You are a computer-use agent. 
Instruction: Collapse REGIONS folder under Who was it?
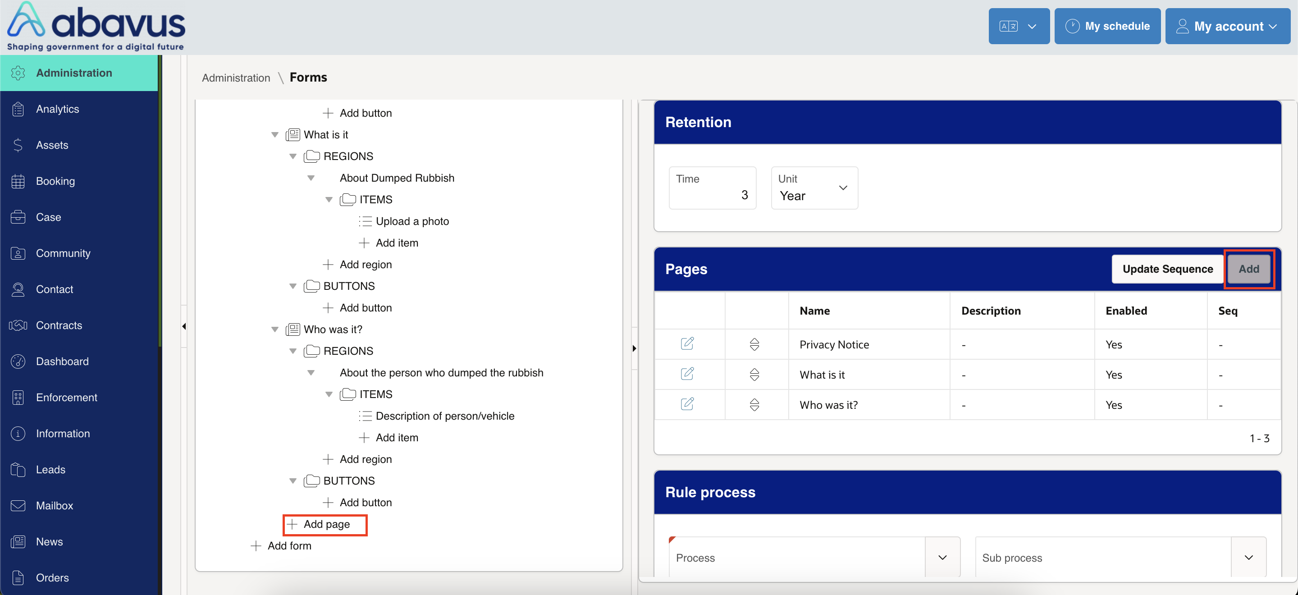coord(293,351)
